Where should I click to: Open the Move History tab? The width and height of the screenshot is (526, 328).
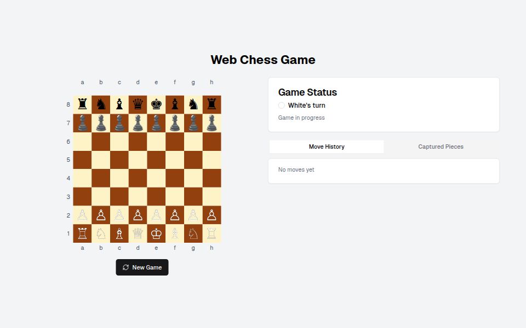[326, 147]
